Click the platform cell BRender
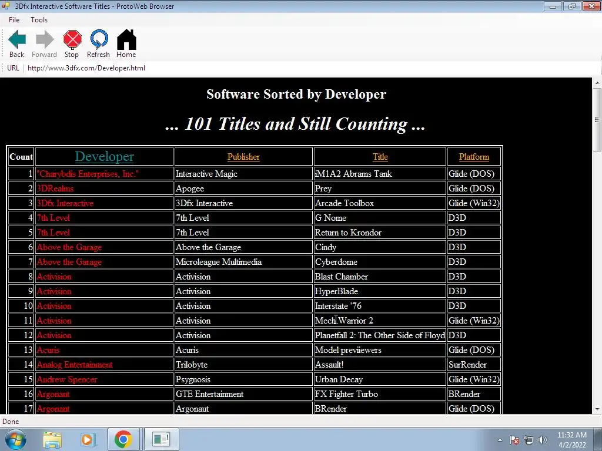Viewport: 602px width, 451px height. point(474,394)
